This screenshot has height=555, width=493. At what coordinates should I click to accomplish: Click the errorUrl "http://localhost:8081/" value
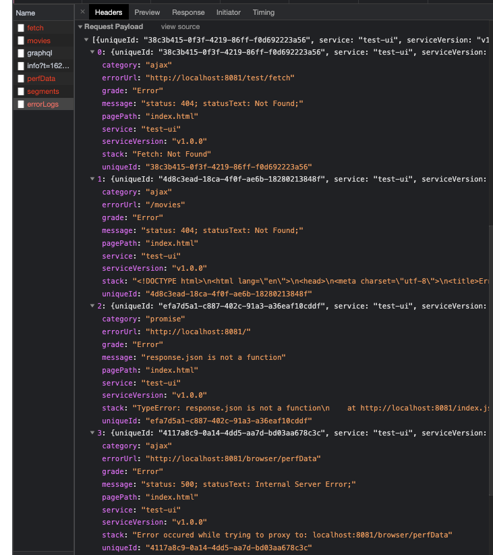pyautogui.click(x=198, y=332)
